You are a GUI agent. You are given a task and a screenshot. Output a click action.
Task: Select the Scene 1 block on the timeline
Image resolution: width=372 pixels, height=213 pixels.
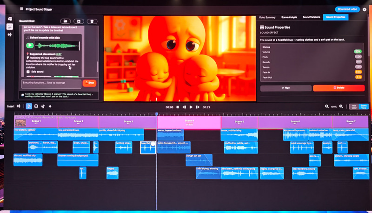tap(36, 122)
